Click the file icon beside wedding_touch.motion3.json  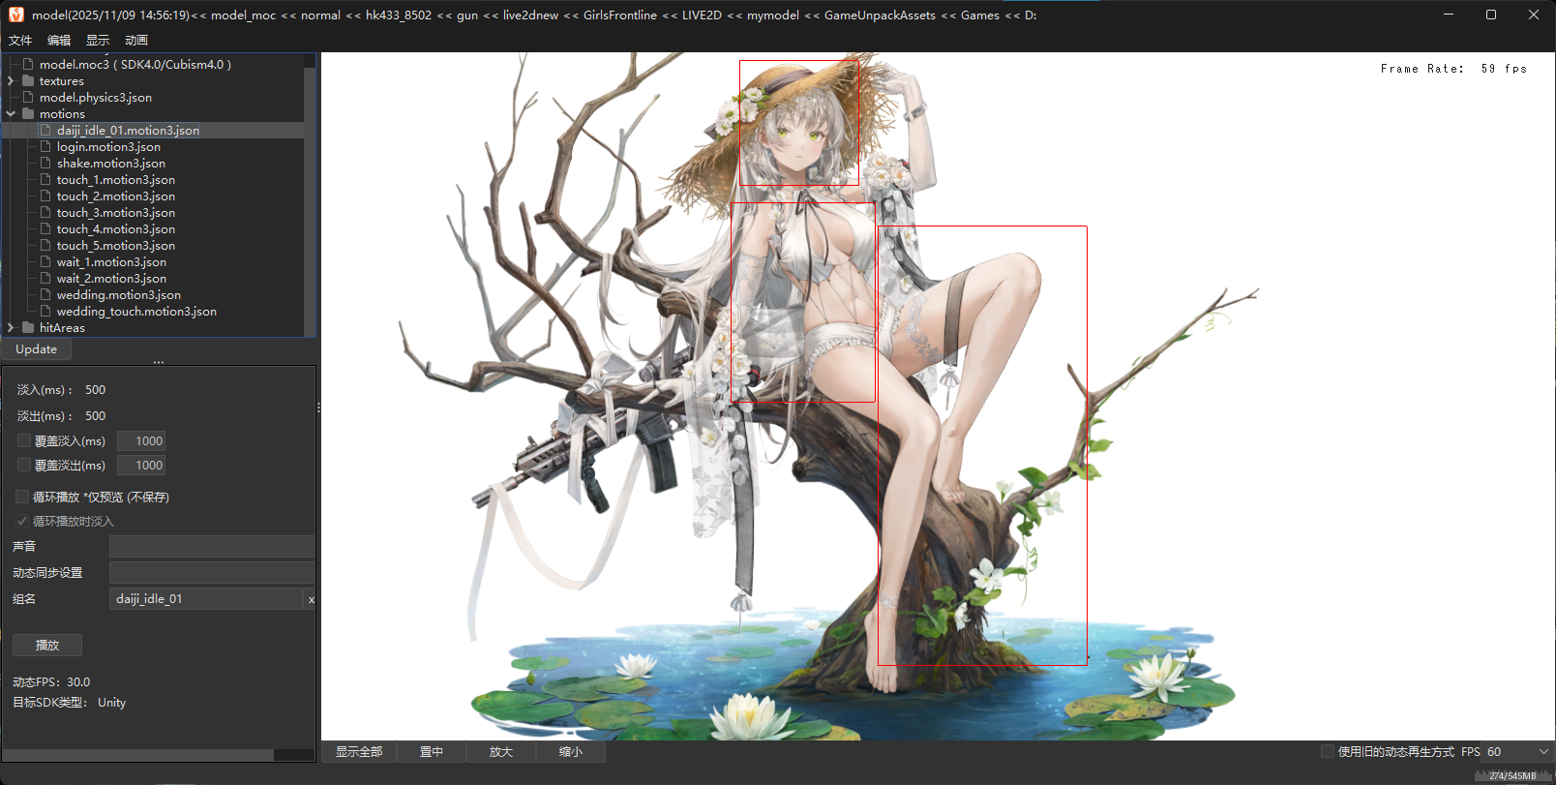pos(45,311)
